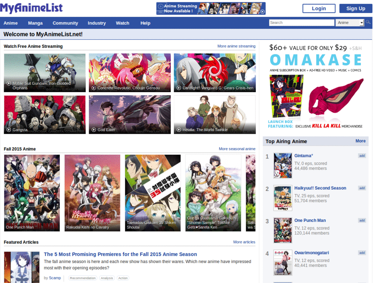Click inside the search input field
This screenshot has width=377, height=283.
pyautogui.click(x=301, y=22)
